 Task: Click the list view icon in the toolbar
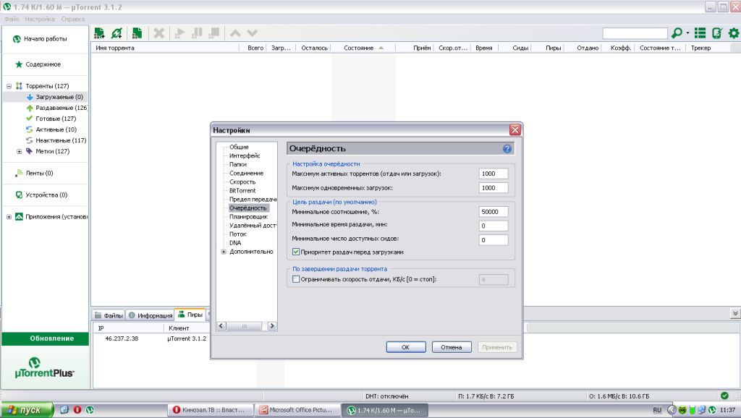(700, 33)
